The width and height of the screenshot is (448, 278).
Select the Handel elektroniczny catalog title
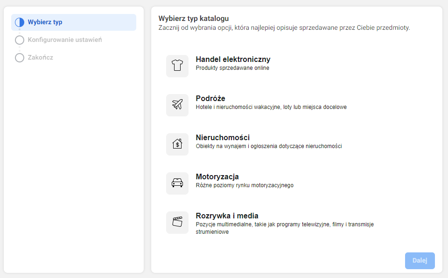pos(233,60)
